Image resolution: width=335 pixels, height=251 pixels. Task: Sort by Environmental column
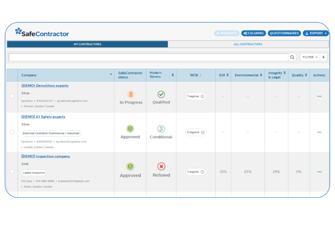point(261,75)
